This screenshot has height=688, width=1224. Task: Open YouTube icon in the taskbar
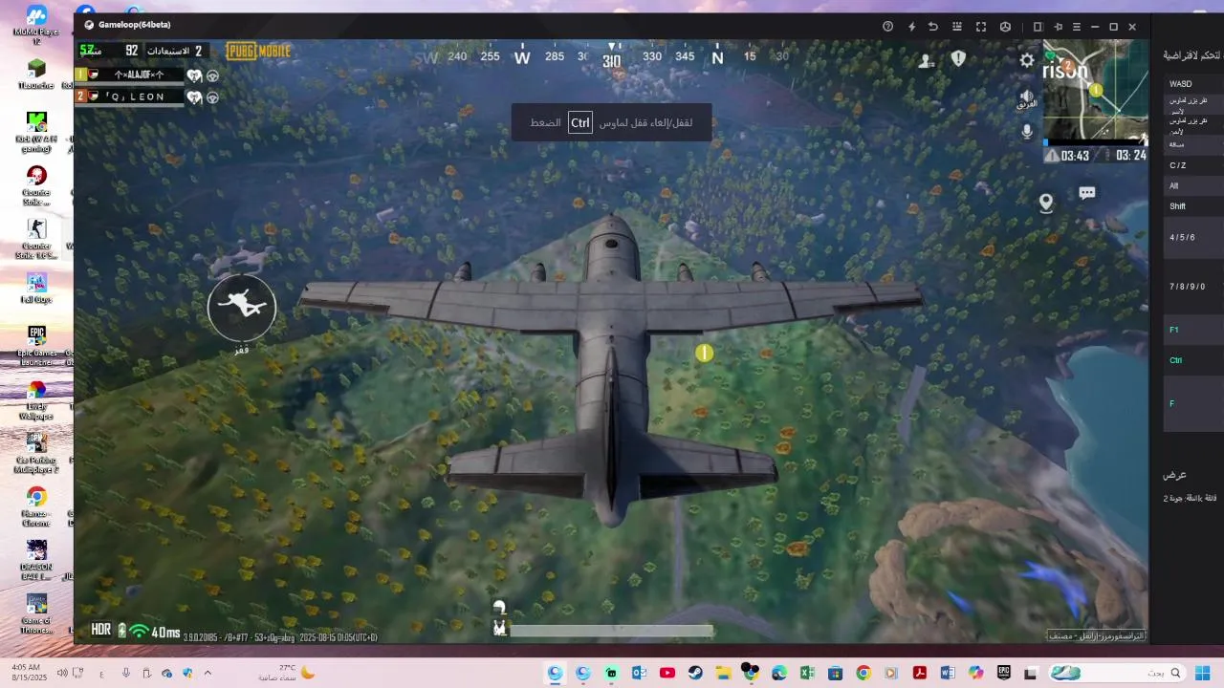pyautogui.click(x=667, y=673)
